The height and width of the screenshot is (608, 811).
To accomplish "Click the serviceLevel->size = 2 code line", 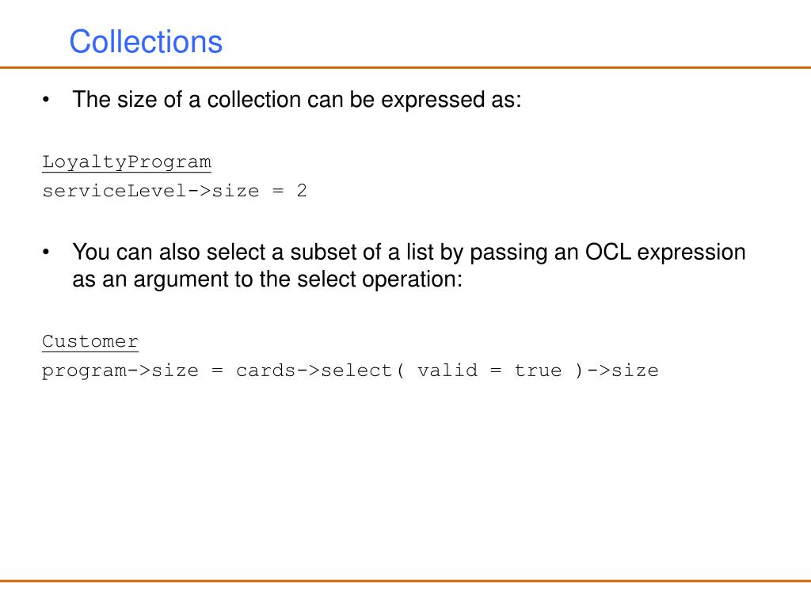I will tap(174, 191).
